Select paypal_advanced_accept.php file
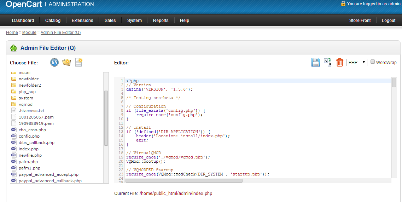The height and width of the screenshot is (202, 402). pos(48,174)
